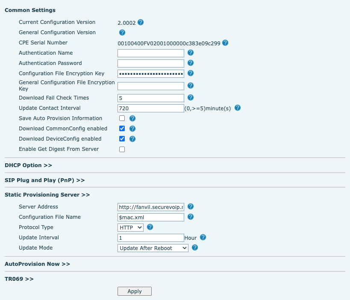Screen dimensions: 350x300
Task: Show help for Server Address field
Action: coord(191,207)
